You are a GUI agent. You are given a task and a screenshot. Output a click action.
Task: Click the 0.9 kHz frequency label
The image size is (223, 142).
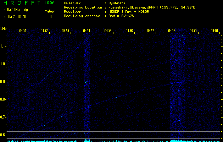pyautogui.click(x=2, y=82)
